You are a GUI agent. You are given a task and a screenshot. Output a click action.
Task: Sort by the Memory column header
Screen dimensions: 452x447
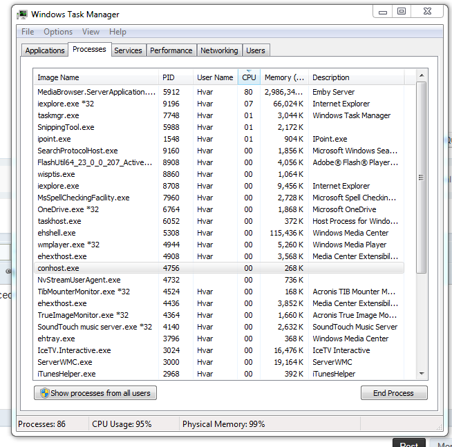(x=284, y=77)
